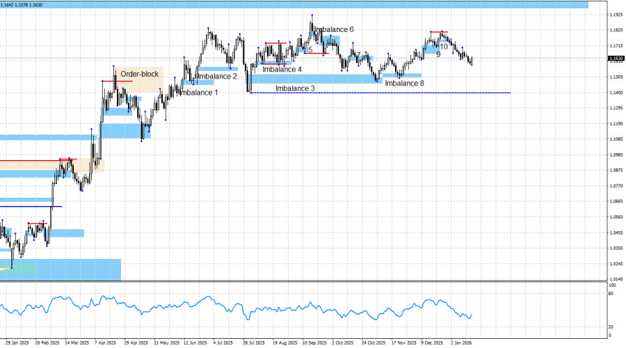This screenshot has height=348, width=626.
Task: Click the Imbalance 6 label
Action: (334, 29)
